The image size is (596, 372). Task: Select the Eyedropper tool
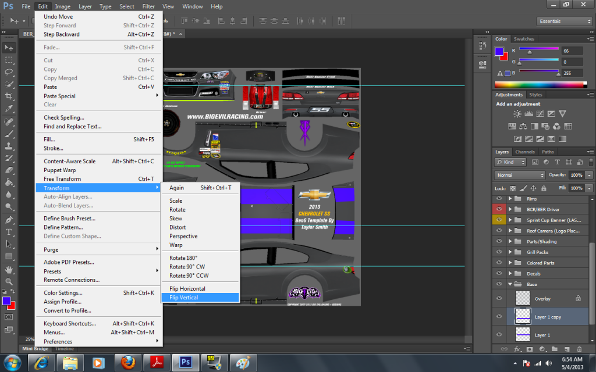(9, 108)
